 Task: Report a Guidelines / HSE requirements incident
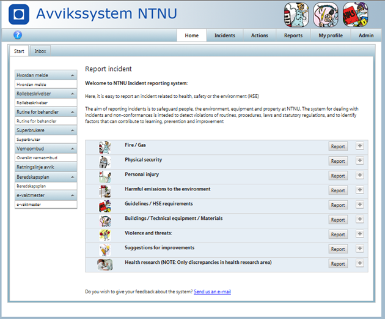click(338, 205)
